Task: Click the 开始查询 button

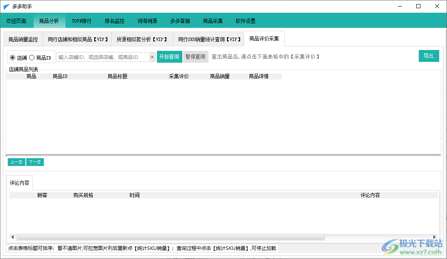Action: 169,56
